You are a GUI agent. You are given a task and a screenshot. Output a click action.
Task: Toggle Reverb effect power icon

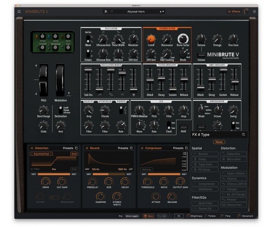(87, 148)
